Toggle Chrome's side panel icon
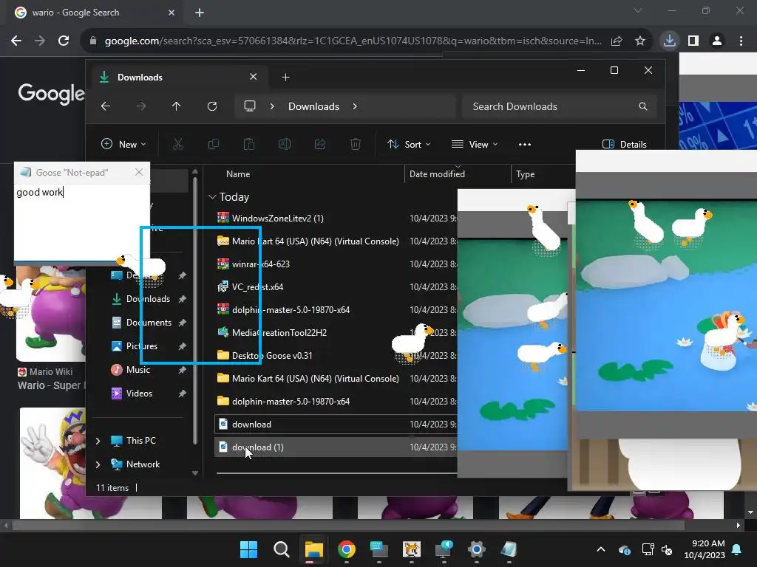The image size is (757, 567). coord(693,41)
